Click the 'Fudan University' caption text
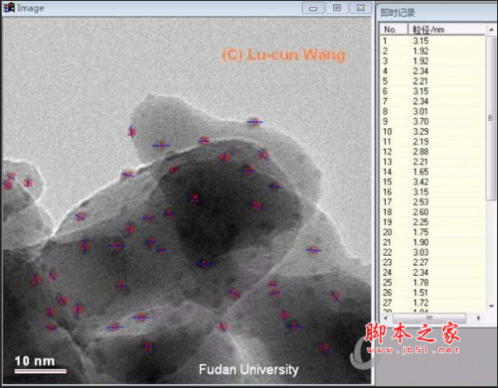 248,370
